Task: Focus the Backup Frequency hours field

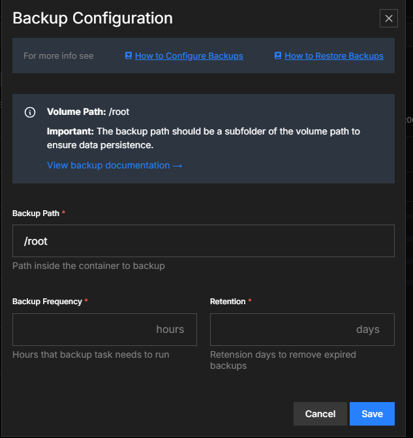Action: [104, 330]
